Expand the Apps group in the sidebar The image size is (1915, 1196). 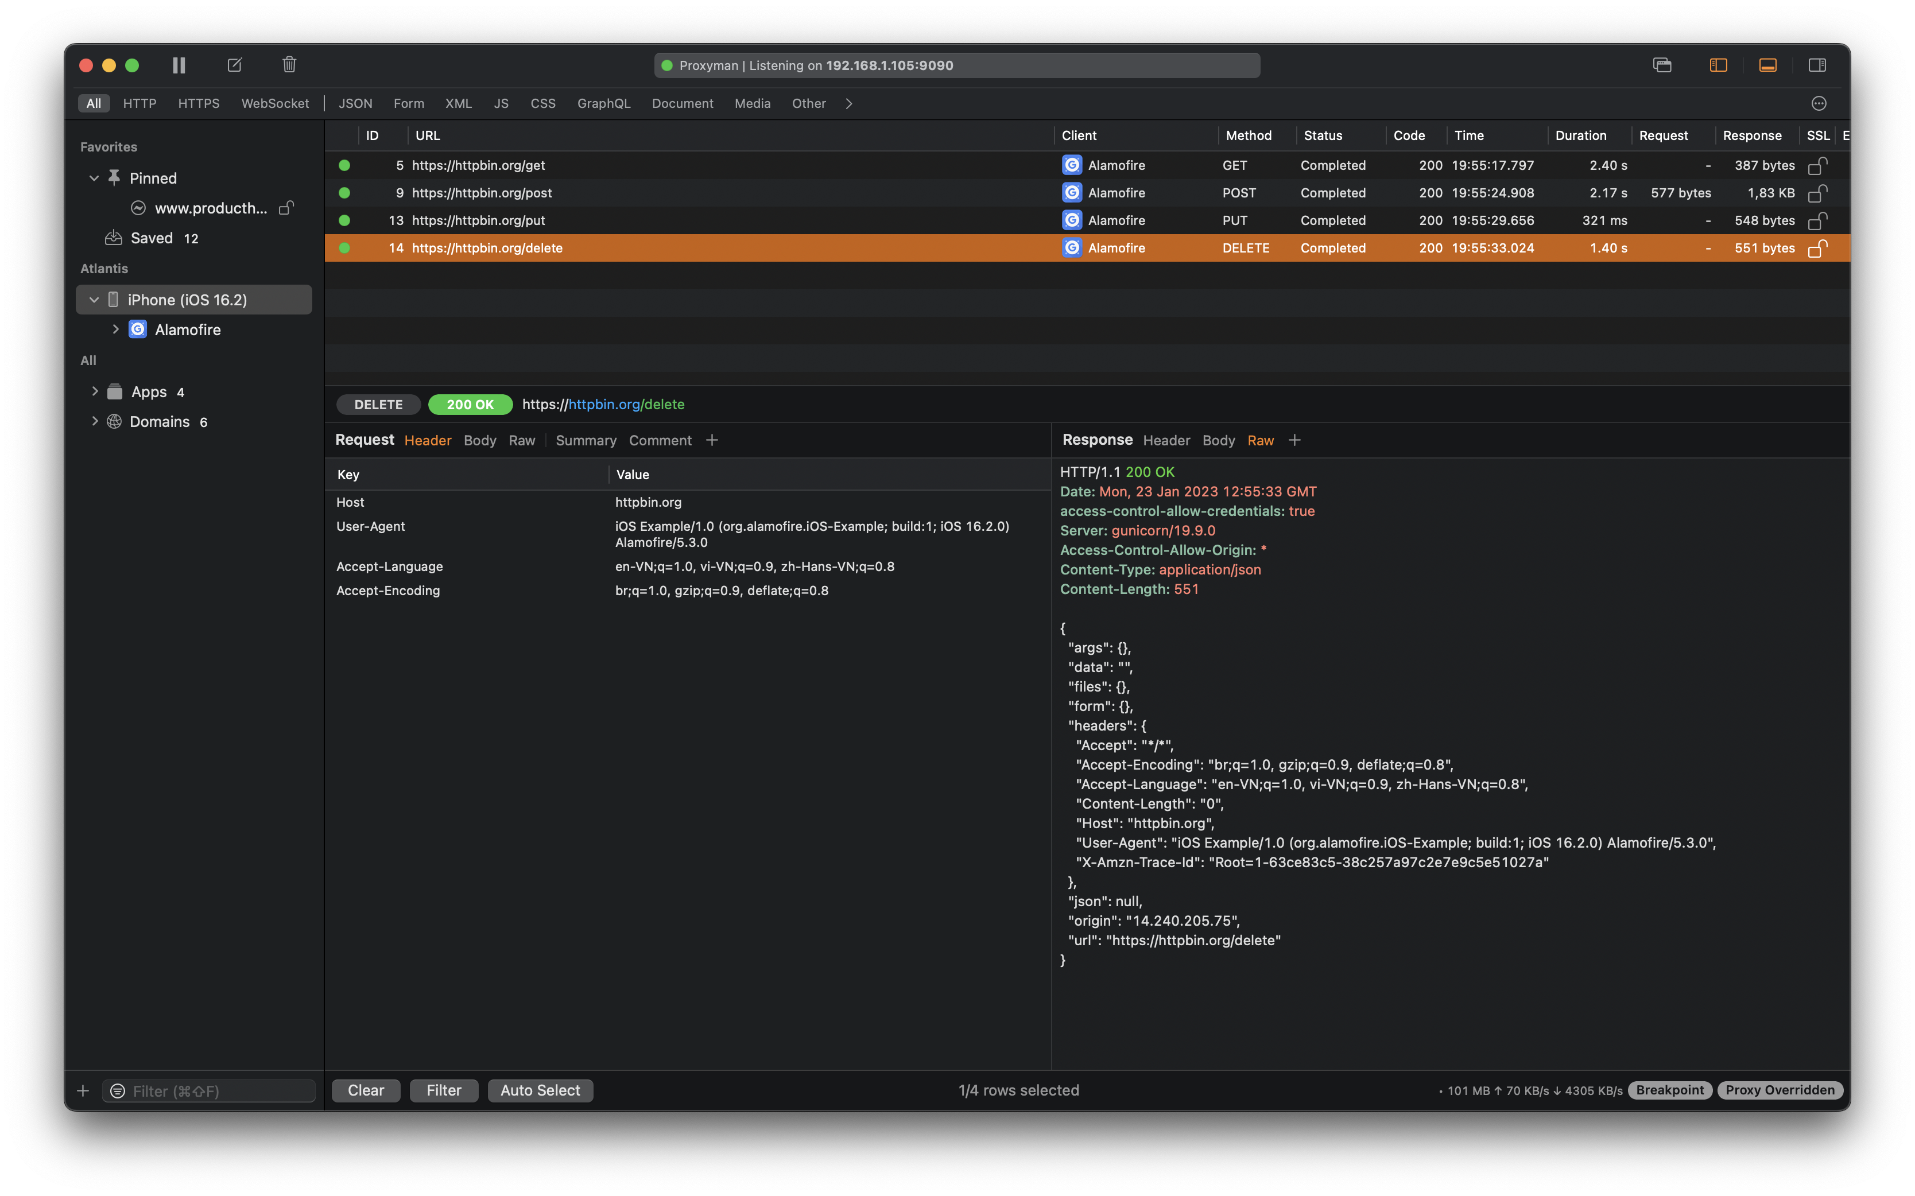[x=95, y=391]
